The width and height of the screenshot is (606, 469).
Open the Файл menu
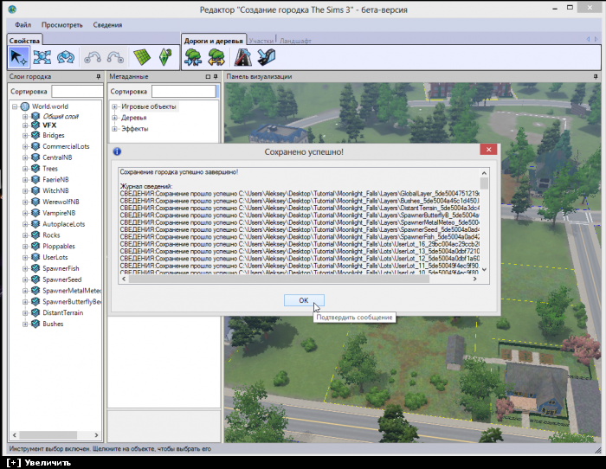click(23, 25)
